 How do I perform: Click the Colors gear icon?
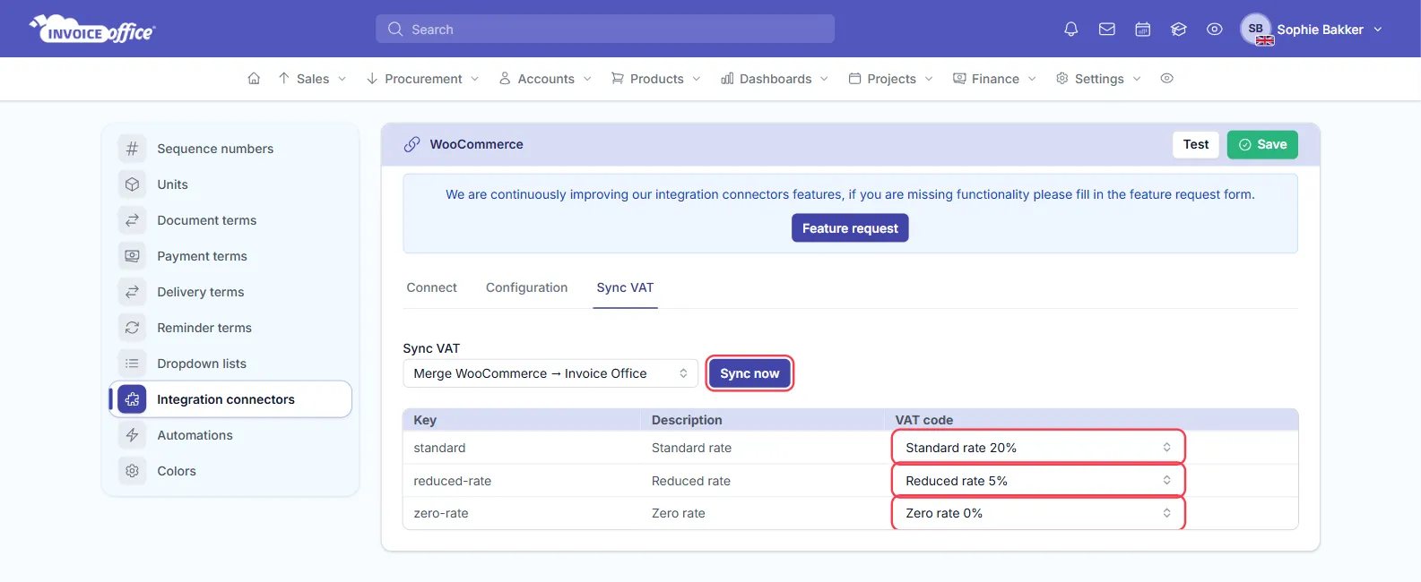click(x=132, y=471)
